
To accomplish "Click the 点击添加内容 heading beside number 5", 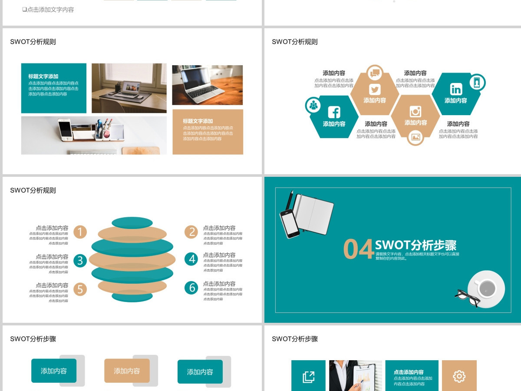I will [52, 285].
